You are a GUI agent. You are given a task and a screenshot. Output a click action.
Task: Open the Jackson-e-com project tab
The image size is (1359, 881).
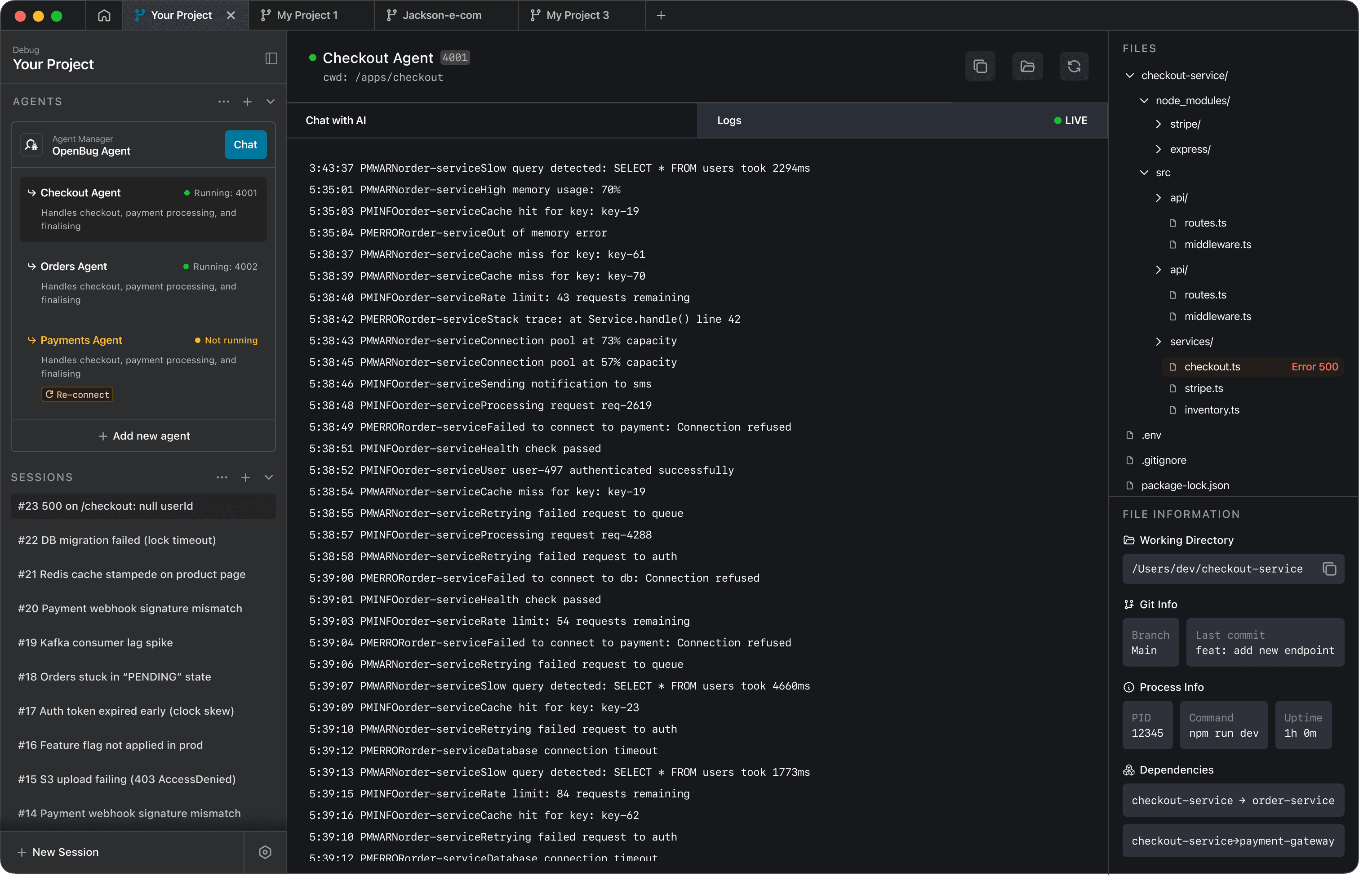pos(441,15)
